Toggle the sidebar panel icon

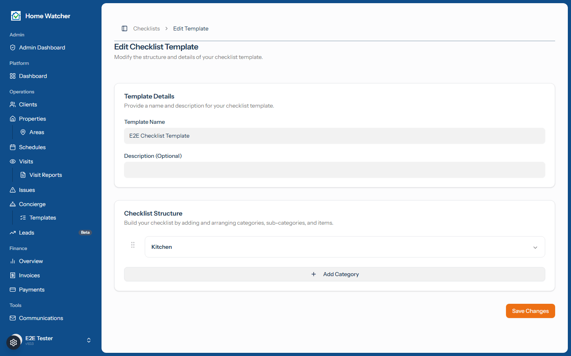pyautogui.click(x=125, y=28)
